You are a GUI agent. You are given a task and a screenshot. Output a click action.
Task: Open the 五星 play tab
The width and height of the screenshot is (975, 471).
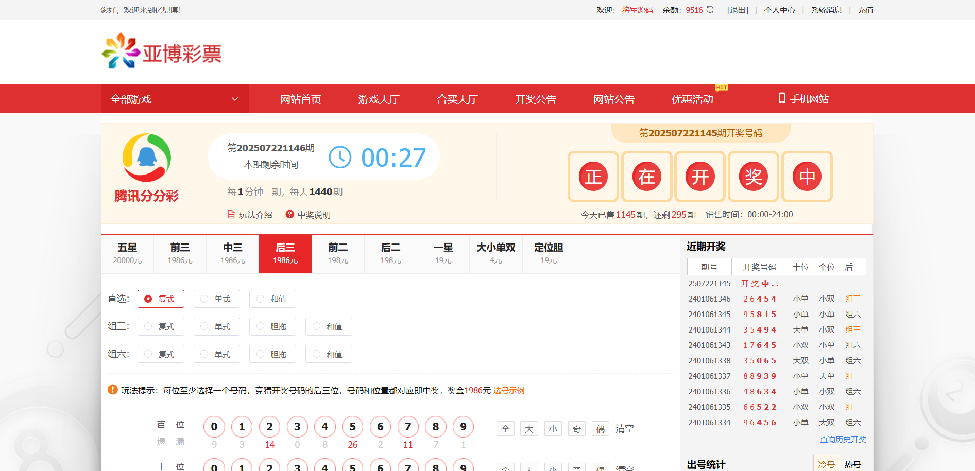127,254
